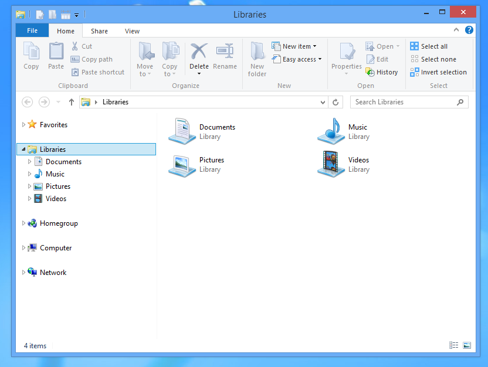Viewport: 488px width, 367px height.
Task: Click the Refresh button beside address bar
Action: tap(335, 102)
